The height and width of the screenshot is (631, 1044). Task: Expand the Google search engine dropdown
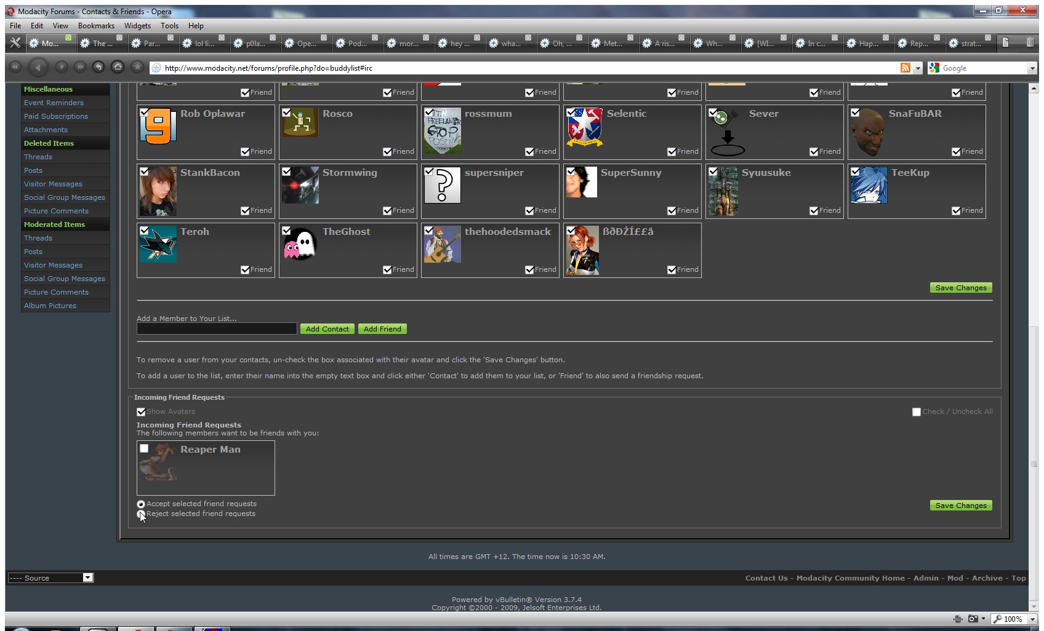(1032, 68)
